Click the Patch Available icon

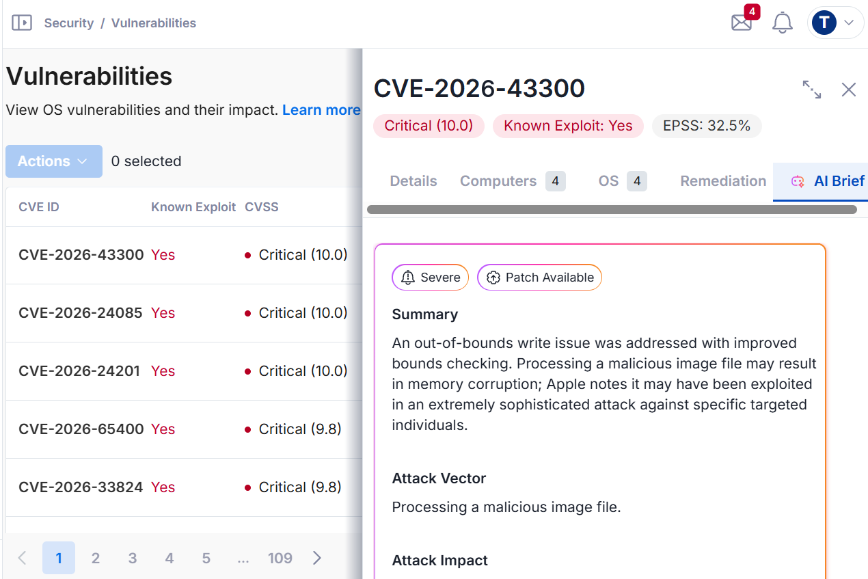(x=493, y=278)
